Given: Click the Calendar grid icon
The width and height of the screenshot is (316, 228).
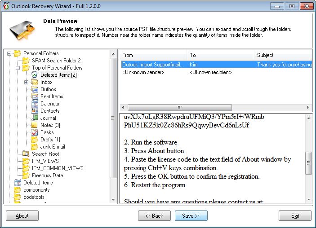Looking at the screenshot, I should (x=35, y=104).
